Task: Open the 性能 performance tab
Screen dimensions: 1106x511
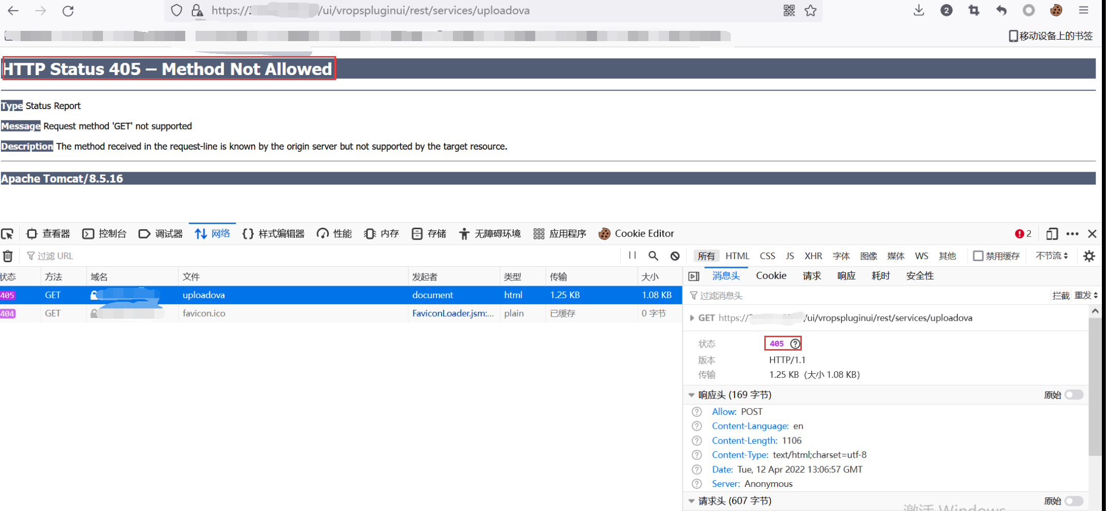Action: [335, 234]
